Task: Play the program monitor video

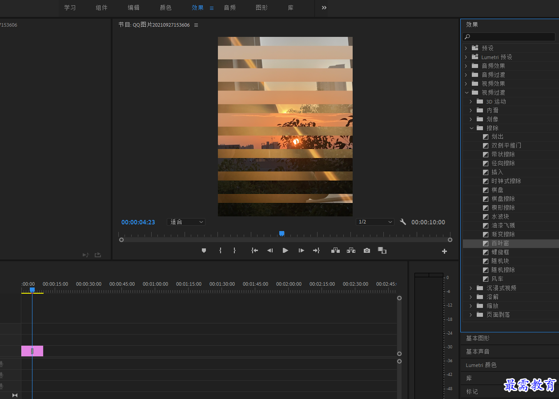Action: tap(286, 251)
